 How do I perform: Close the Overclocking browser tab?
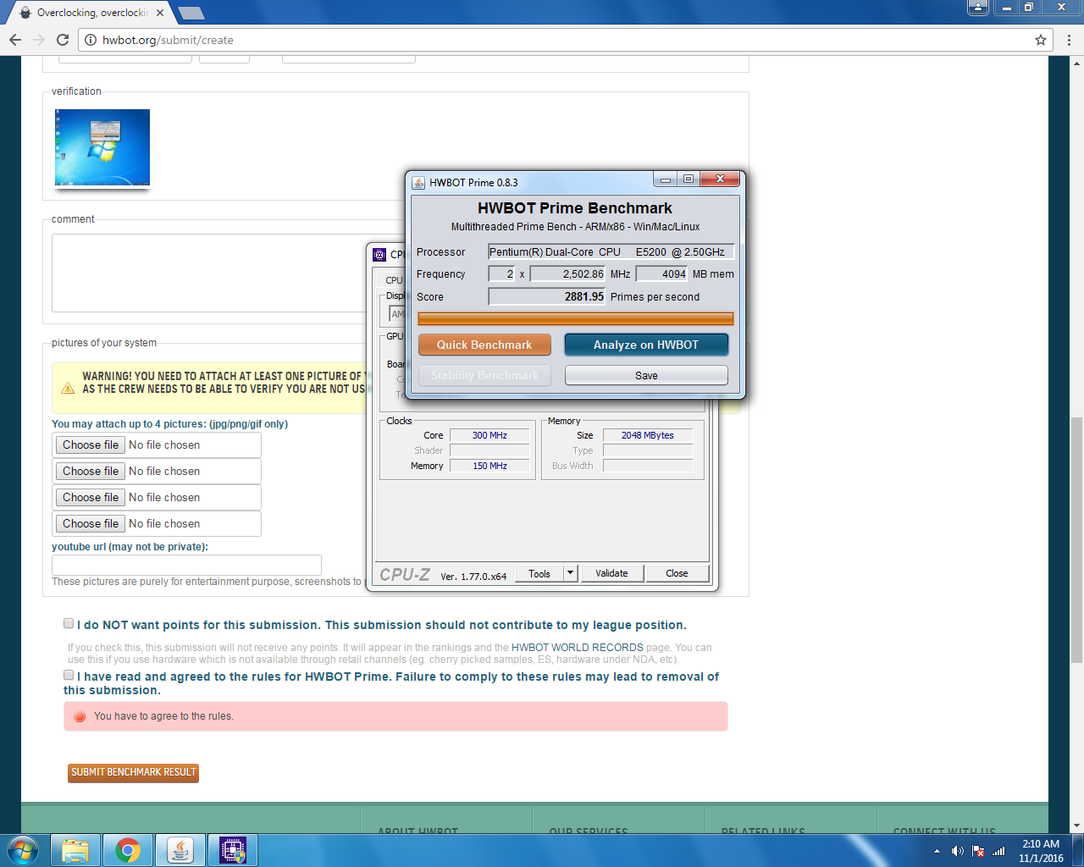160,13
